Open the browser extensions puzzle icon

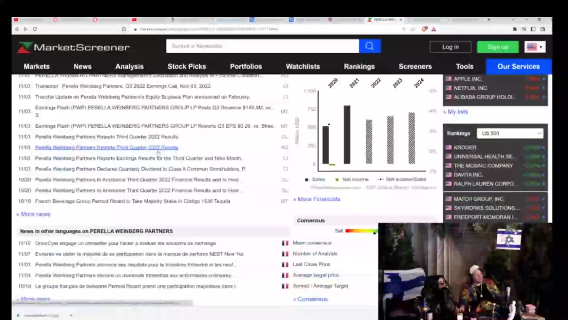coord(515,29)
